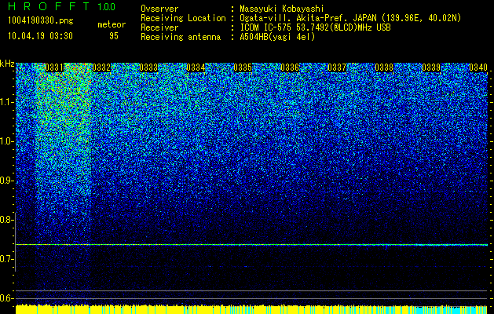
Task: Select the name Masayuki Kobayashi
Action: (x=282, y=9)
